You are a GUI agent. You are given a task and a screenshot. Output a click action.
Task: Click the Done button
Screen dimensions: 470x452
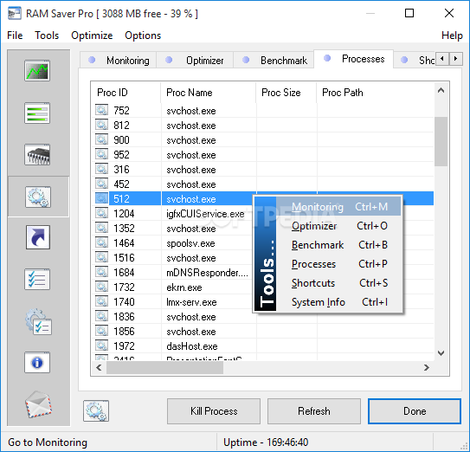click(x=415, y=411)
